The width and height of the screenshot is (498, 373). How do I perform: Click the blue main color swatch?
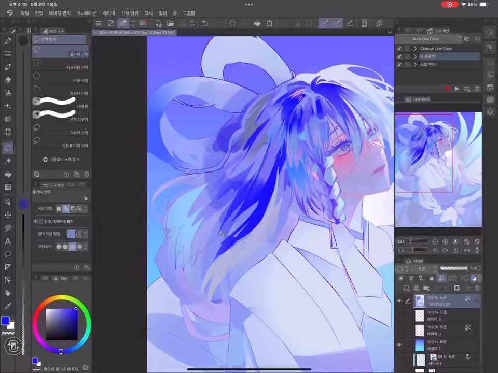pyautogui.click(x=5, y=321)
